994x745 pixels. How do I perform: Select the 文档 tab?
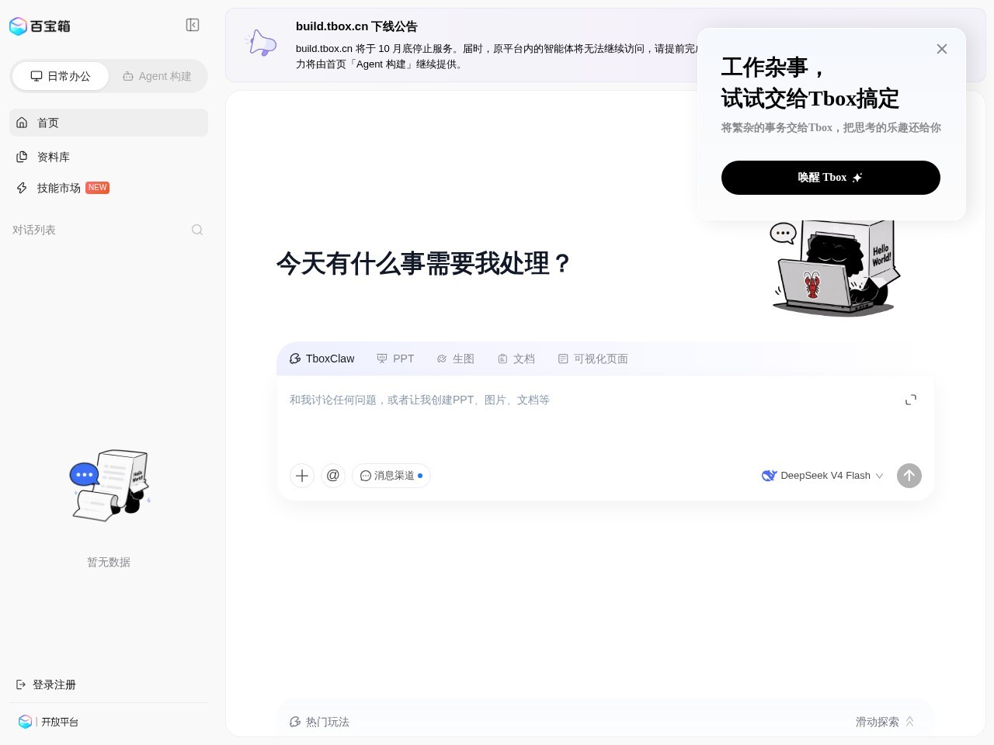516,359
